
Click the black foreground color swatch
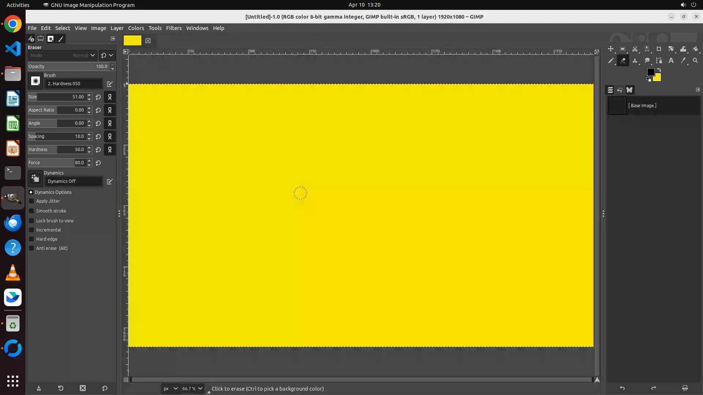(x=650, y=72)
